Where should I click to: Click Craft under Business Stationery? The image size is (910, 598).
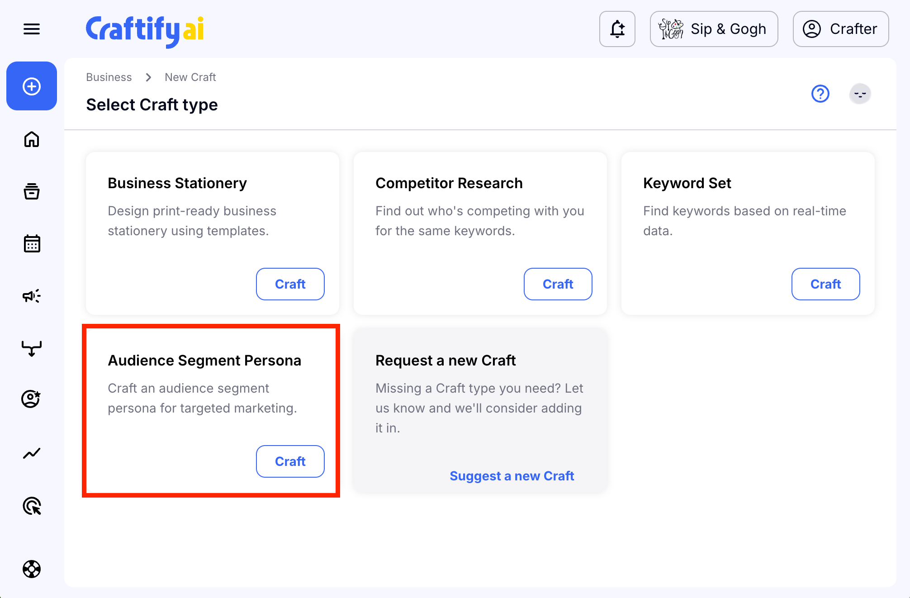tap(290, 284)
